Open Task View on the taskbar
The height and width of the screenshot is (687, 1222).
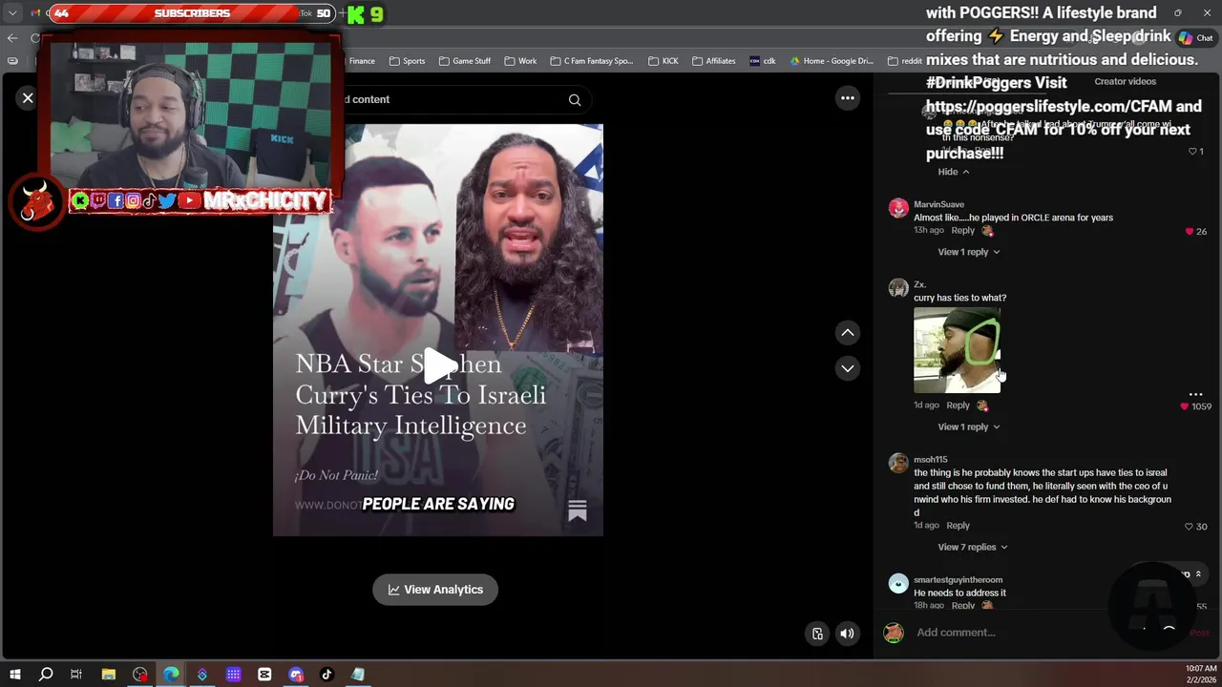pos(76,675)
